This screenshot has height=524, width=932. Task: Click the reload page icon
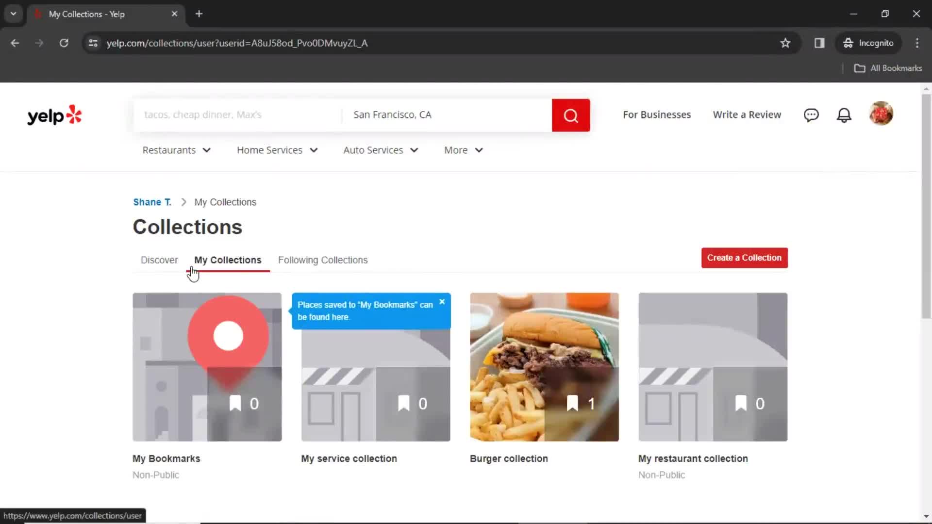click(64, 43)
